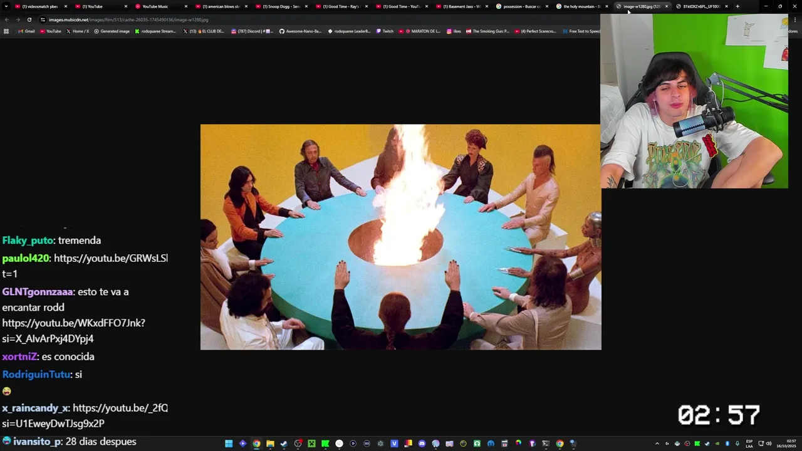The image size is (802, 451).
Task: Open the Snoop Dogg YouTube tab
Action: click(280, 6)
